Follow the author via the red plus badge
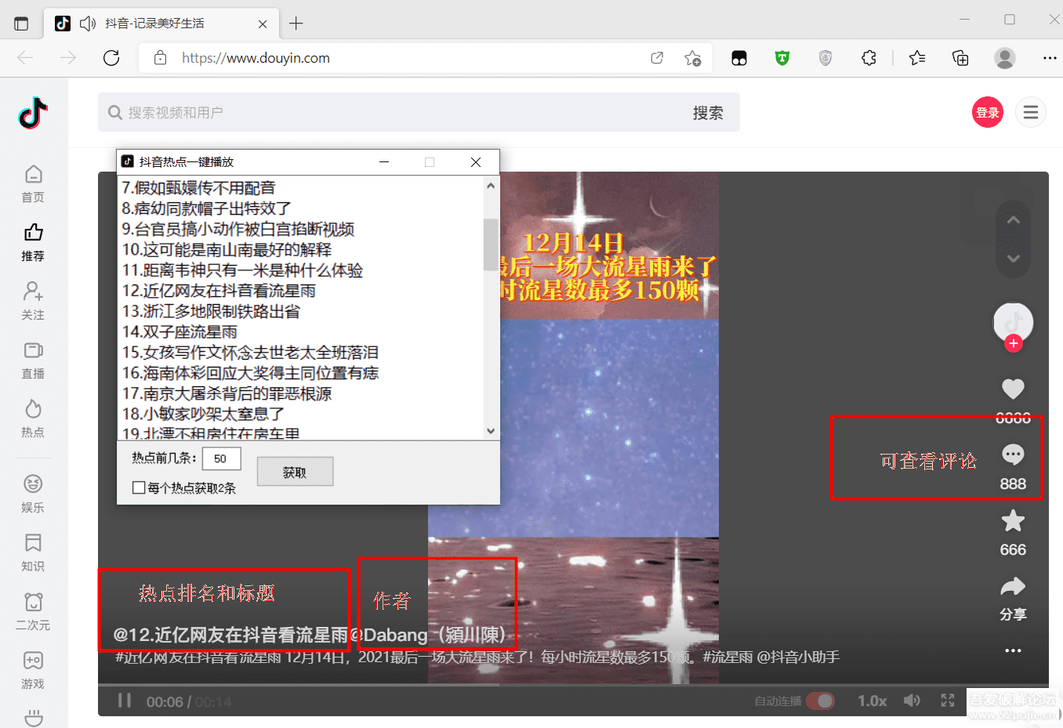1063x728 pixels. (x=1014, y=343)
